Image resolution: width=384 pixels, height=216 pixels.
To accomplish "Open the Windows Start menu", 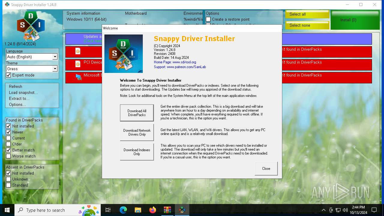I will [7, 210].
